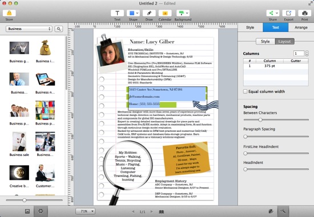Select the Draw tool

pyautogui.click(x=149, y=13)
